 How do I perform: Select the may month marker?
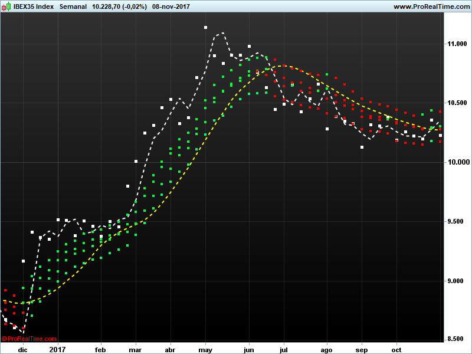click(205, 349)
